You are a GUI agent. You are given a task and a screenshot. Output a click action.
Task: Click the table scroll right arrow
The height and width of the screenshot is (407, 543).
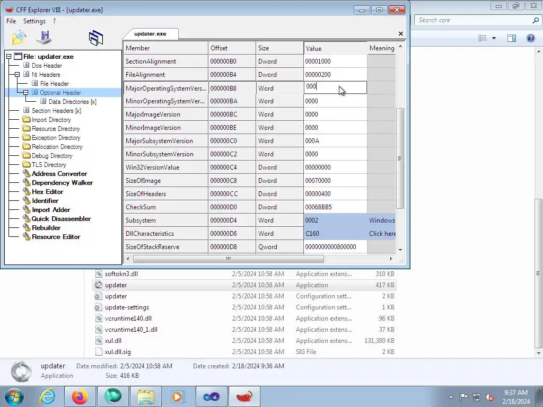pyautogui.click(x=391, y=259)
